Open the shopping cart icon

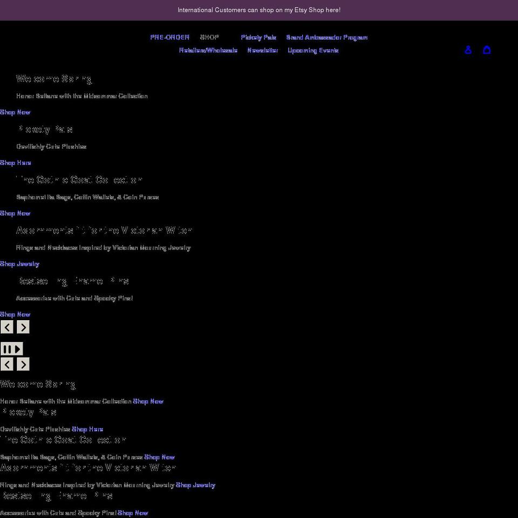(487, 50)
